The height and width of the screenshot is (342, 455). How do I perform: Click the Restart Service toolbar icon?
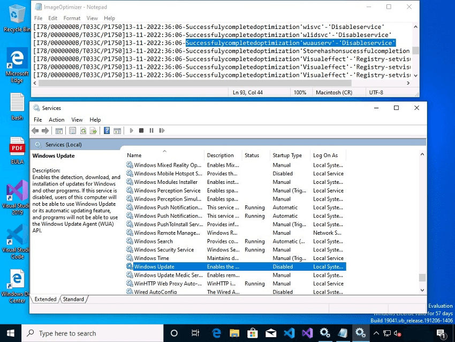point(162,130)
